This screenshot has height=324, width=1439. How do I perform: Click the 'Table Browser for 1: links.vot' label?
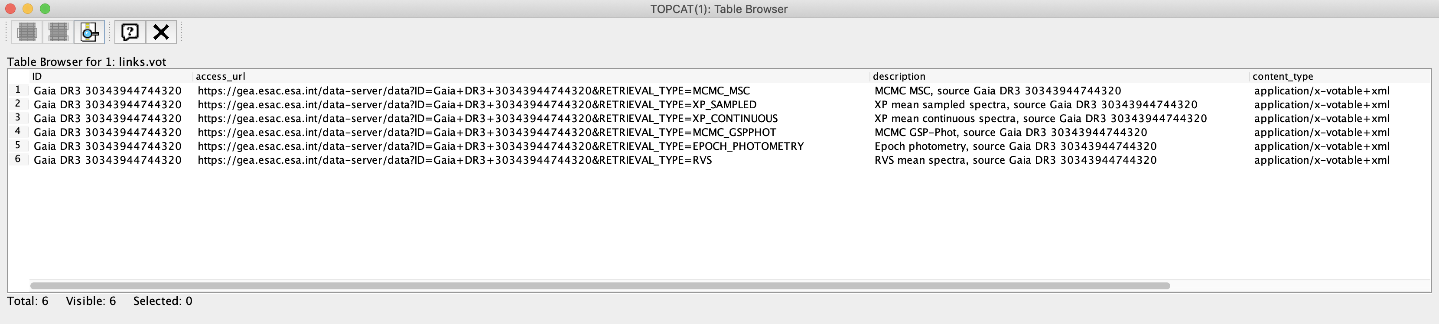pyautogui.click(x=87, y=62)
